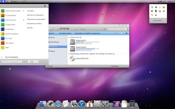Select the column view button

(64, 29)
